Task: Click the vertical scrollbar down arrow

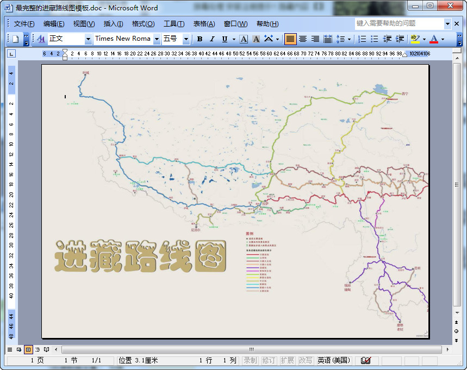Action: 457,313
